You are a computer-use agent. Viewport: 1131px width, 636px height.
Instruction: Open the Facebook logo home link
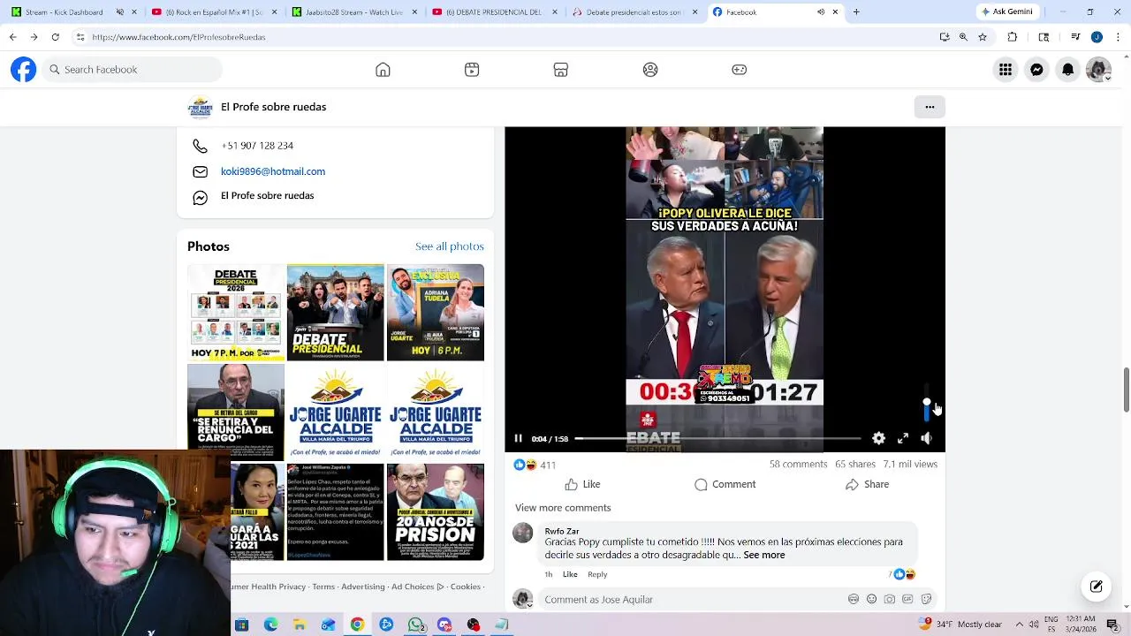pyautogui.click(x=24, y=70)
